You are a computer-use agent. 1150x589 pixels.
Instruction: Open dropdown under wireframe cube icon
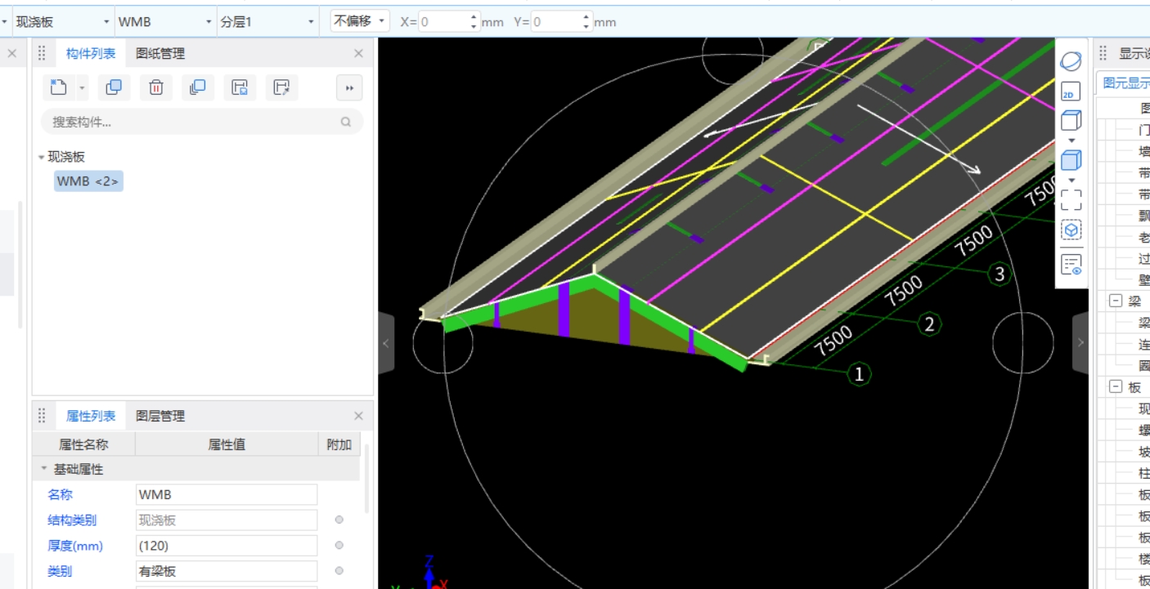1071,141
